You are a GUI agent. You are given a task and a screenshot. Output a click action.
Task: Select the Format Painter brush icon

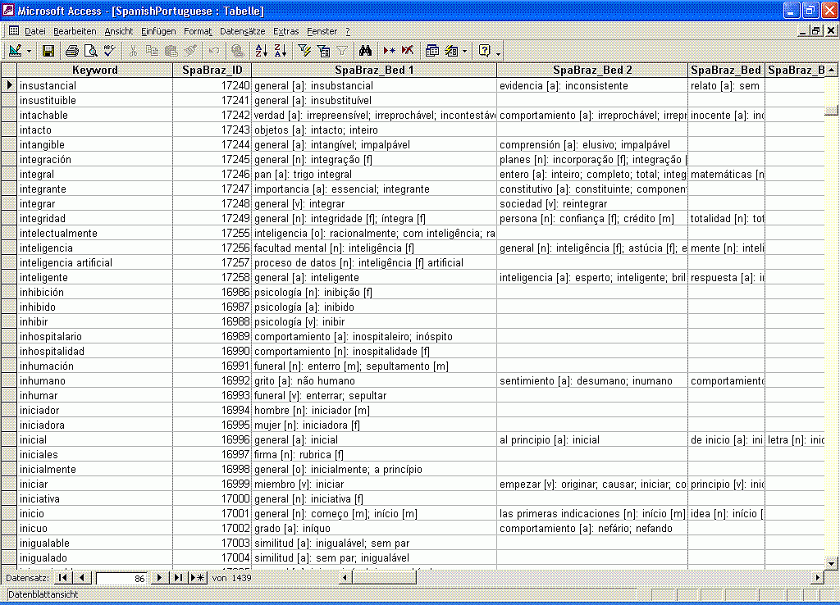(190, 51)
